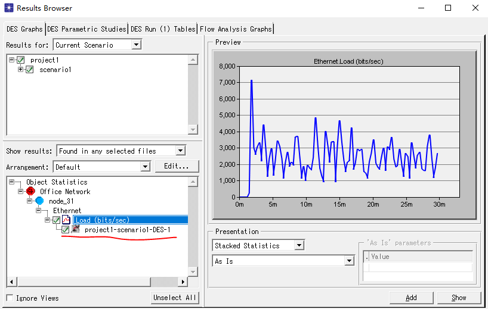Select the project1-scenario1-DES-1 row
488x309 pixels.
127,229
